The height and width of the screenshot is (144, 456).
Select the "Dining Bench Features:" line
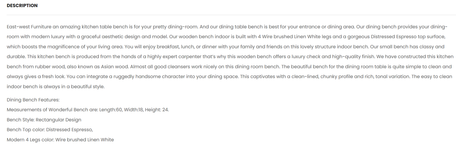point(33,100)
